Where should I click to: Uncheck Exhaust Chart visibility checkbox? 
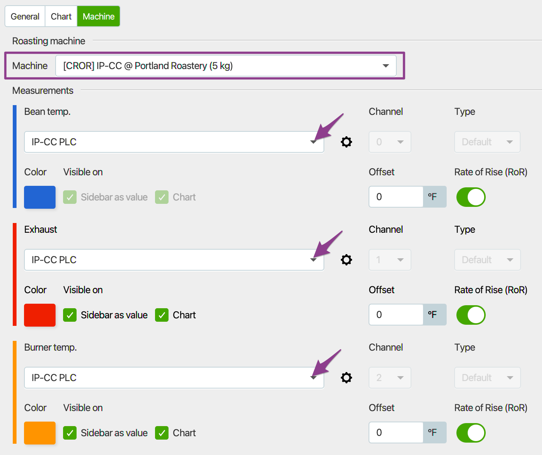[162, 315]
